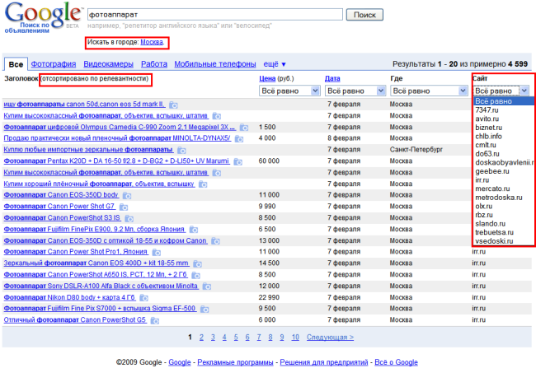Collapse the Сайт filter dropdown arrow
This screenshot has width=536, height=368.
click(524, 91)
